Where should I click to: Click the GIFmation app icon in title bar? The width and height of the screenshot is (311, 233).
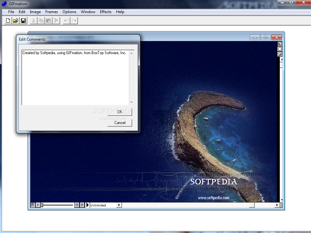(x=4, y=4)
